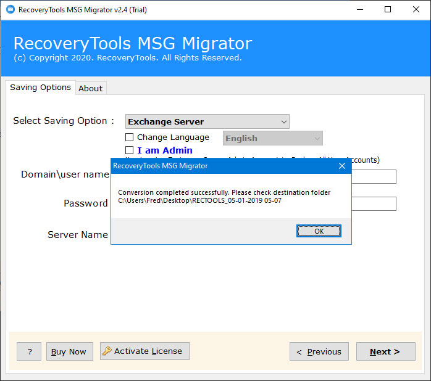Click the Buy Now button
431x381 pixels.
(70, 351)
